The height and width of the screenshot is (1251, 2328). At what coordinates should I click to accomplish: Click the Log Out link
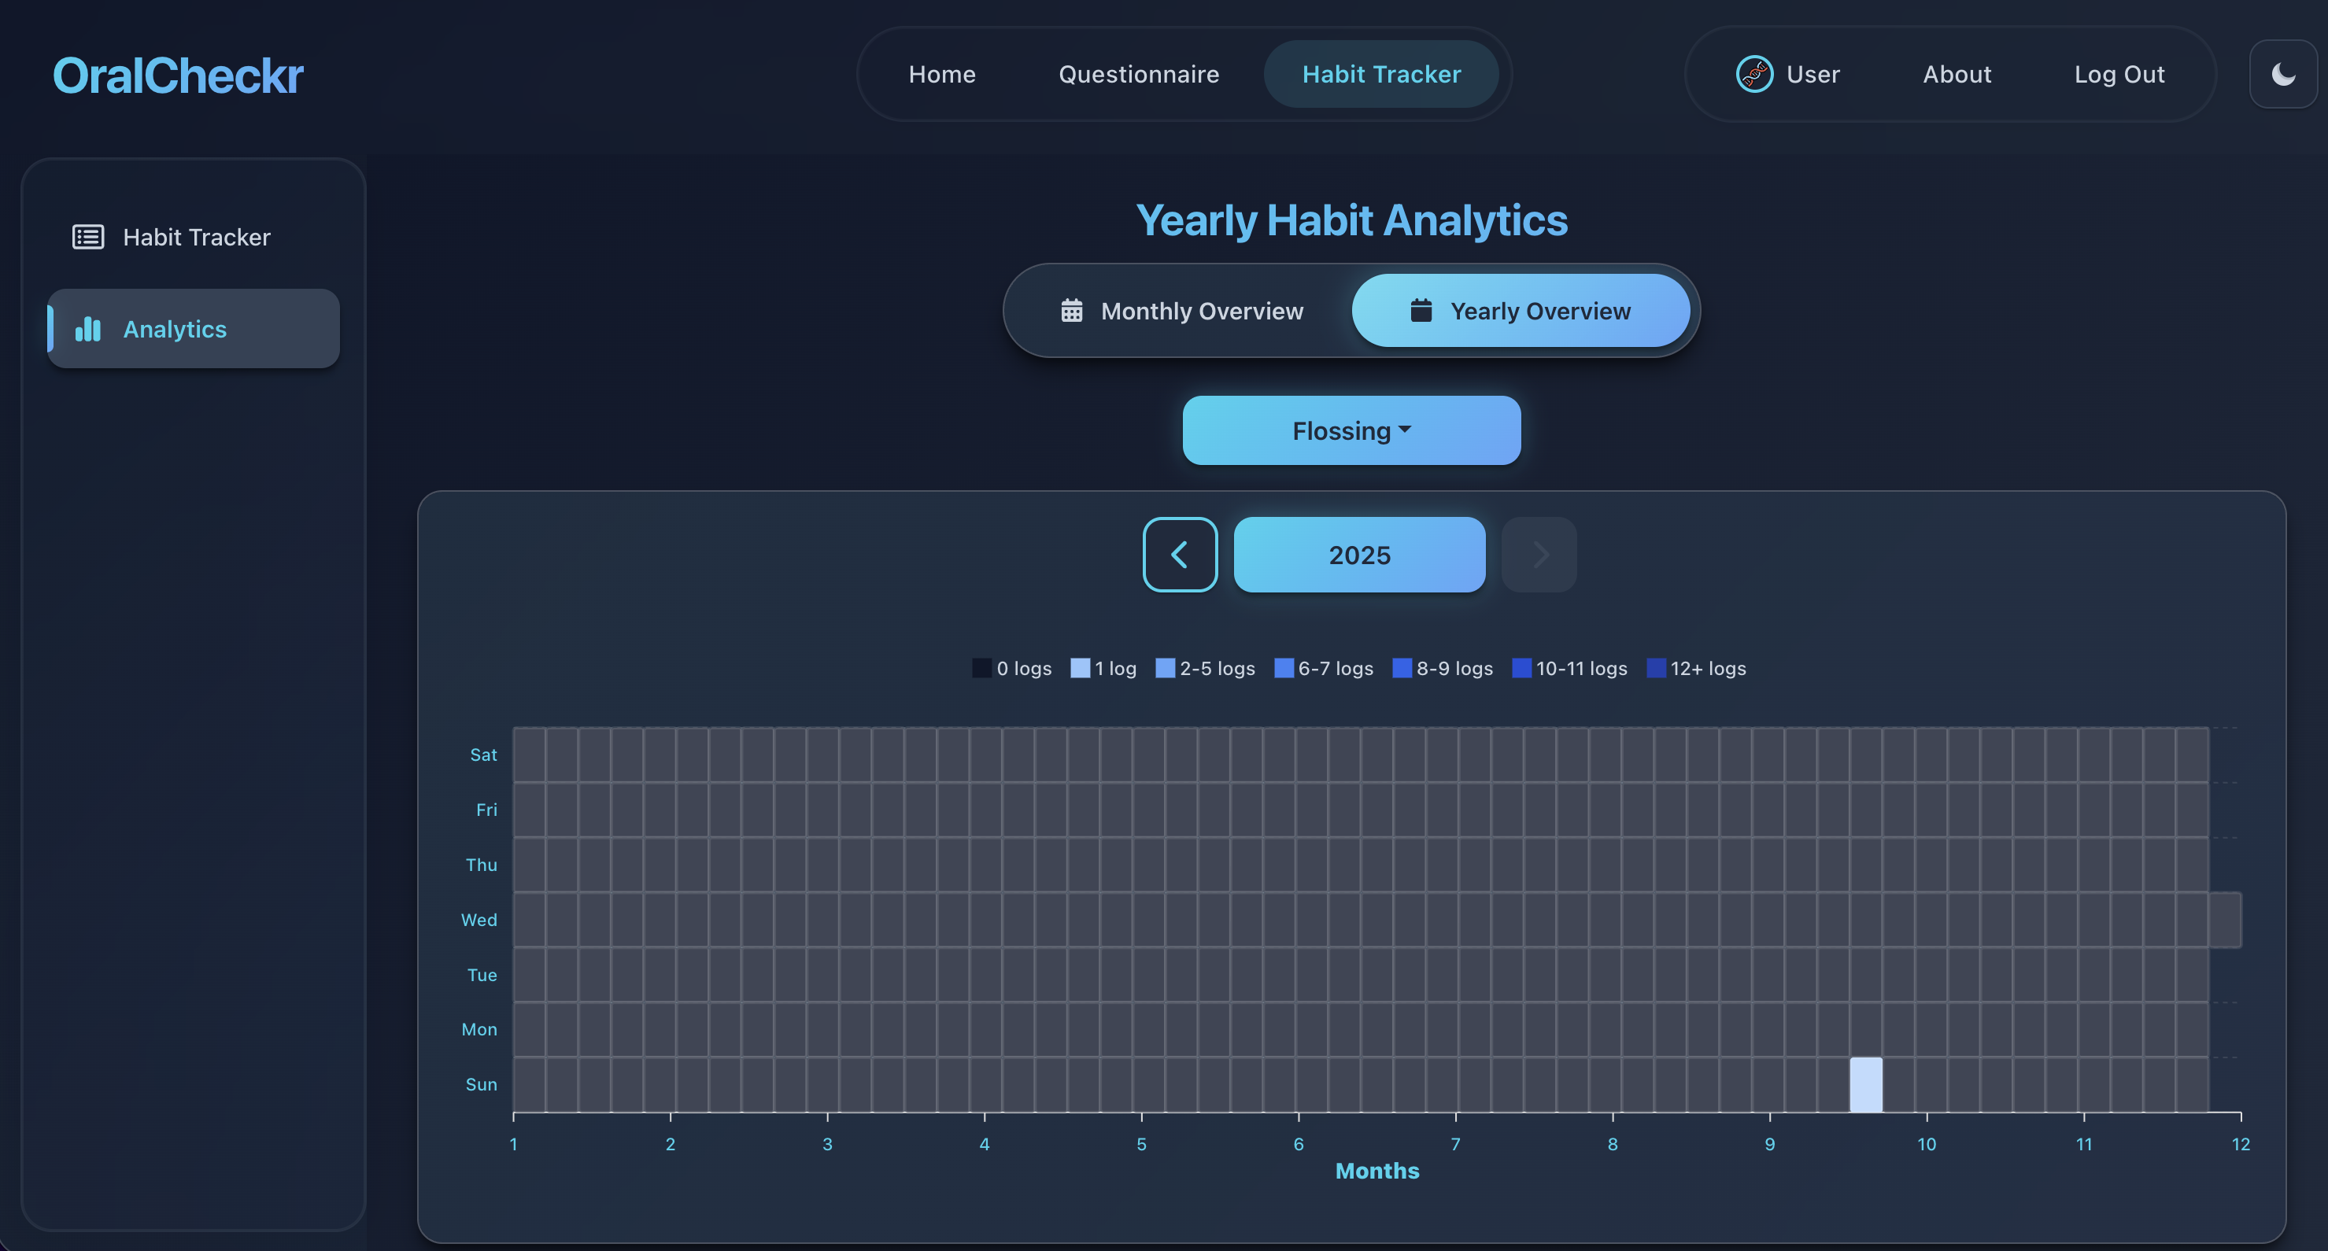point(2119,74)
